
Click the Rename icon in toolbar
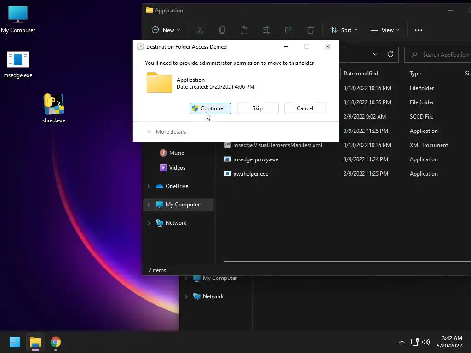pyautogui.click(x=266, y=30)
